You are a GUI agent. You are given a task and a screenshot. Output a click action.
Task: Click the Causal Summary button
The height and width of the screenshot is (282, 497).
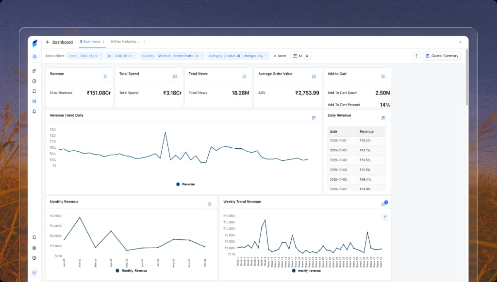coord(442,56)
